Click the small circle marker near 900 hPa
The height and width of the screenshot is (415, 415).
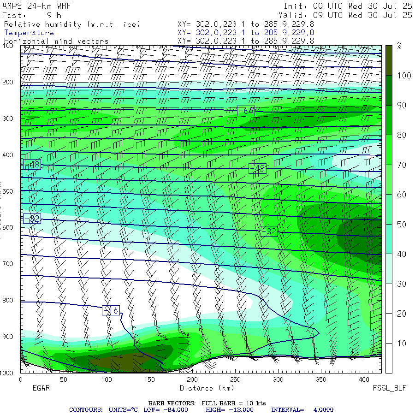pos(65,344)
